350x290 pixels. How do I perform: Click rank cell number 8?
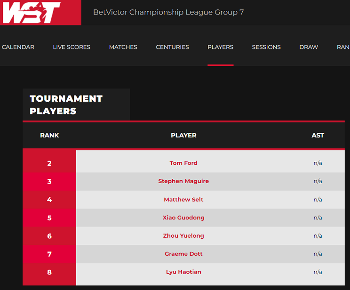pyautogui.click(x=49, y=273)
